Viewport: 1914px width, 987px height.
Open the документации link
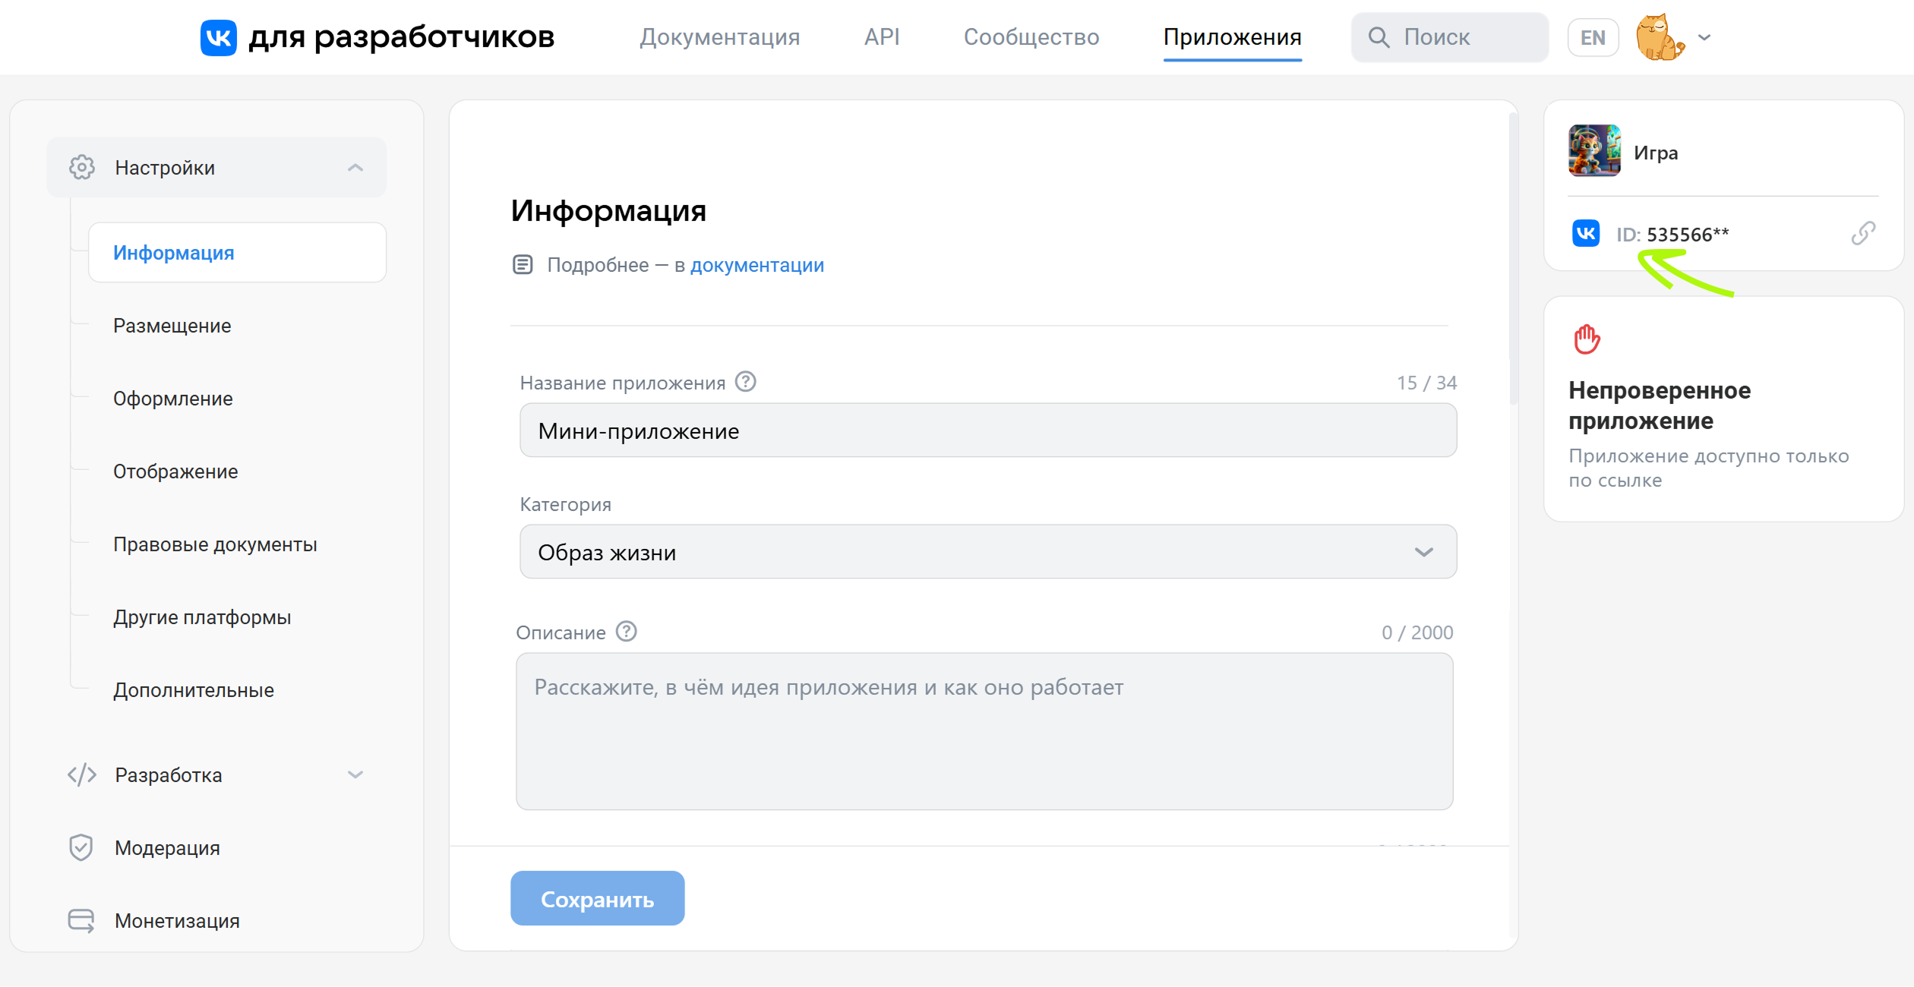click(x=756, y=264)
